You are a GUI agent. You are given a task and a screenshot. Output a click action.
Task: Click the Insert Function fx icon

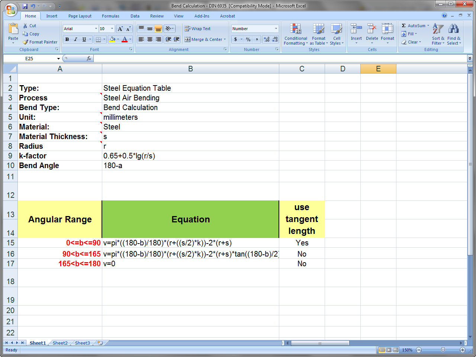click(x=89, y=58)
